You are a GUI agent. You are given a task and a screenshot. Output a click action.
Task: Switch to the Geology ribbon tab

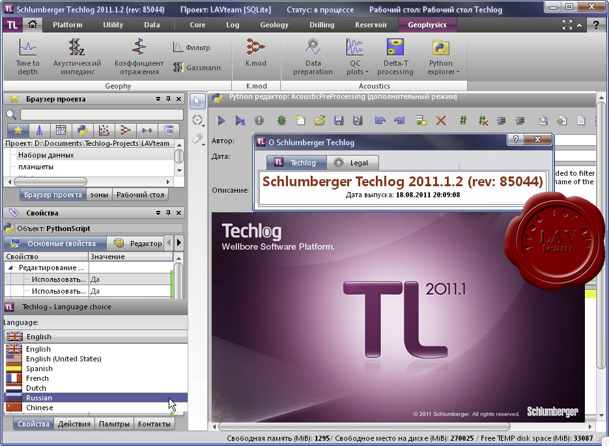click(x=274, y=25)
